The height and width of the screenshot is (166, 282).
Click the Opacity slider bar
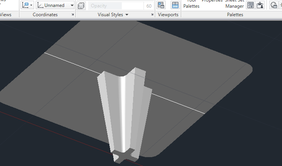(x=106, y=6)
